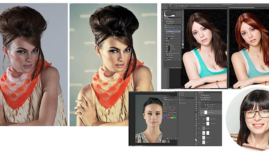Click the trash icon at Properties panel bottom
This screenshot has width=269, height=157.
click(x=176, y=138)
